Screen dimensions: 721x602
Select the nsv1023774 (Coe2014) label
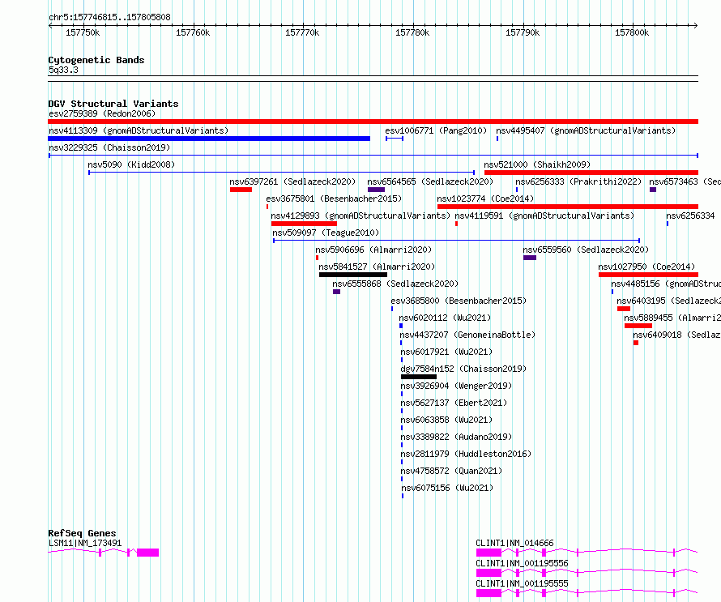pyautogui.click(x=485, y=199)
